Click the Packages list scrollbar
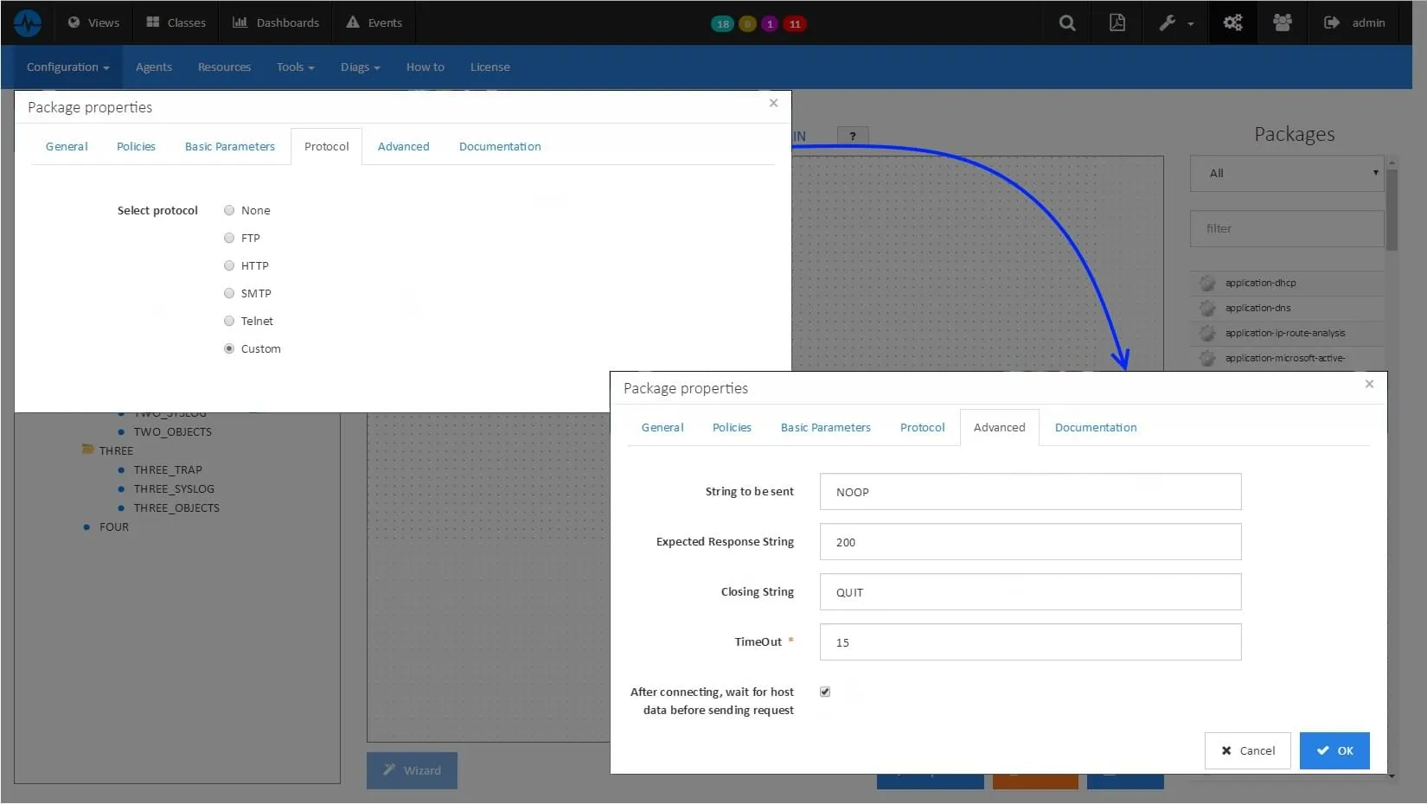Screen dimensions: 1427x804 point(1392,207)
